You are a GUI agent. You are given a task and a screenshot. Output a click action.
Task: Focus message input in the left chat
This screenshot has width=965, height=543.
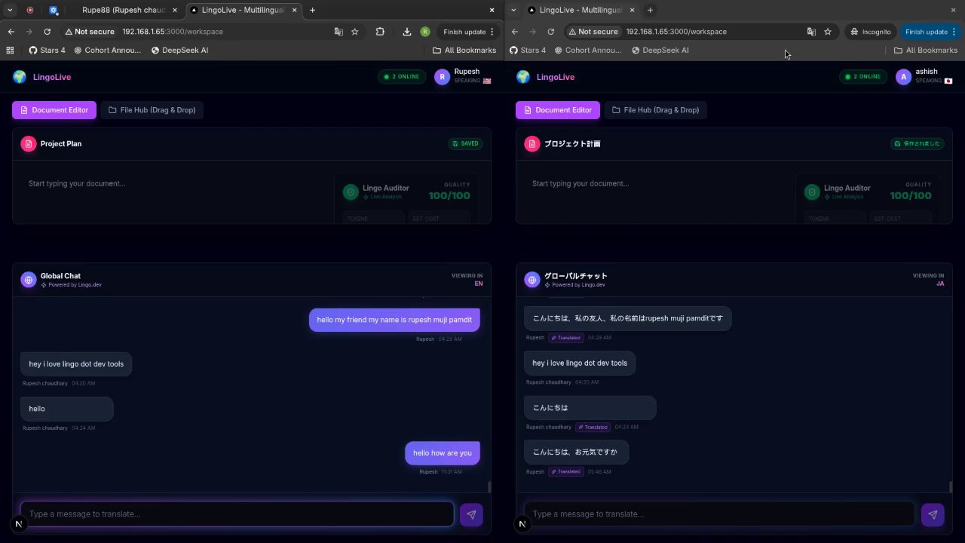[237, 514]
